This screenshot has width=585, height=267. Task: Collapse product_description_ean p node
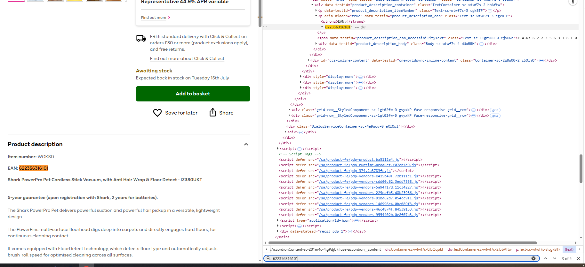coord(316,16)
